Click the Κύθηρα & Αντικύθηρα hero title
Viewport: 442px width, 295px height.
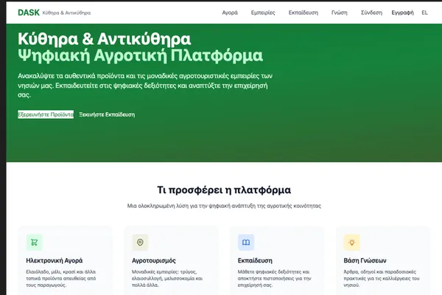tap(105, 38)
